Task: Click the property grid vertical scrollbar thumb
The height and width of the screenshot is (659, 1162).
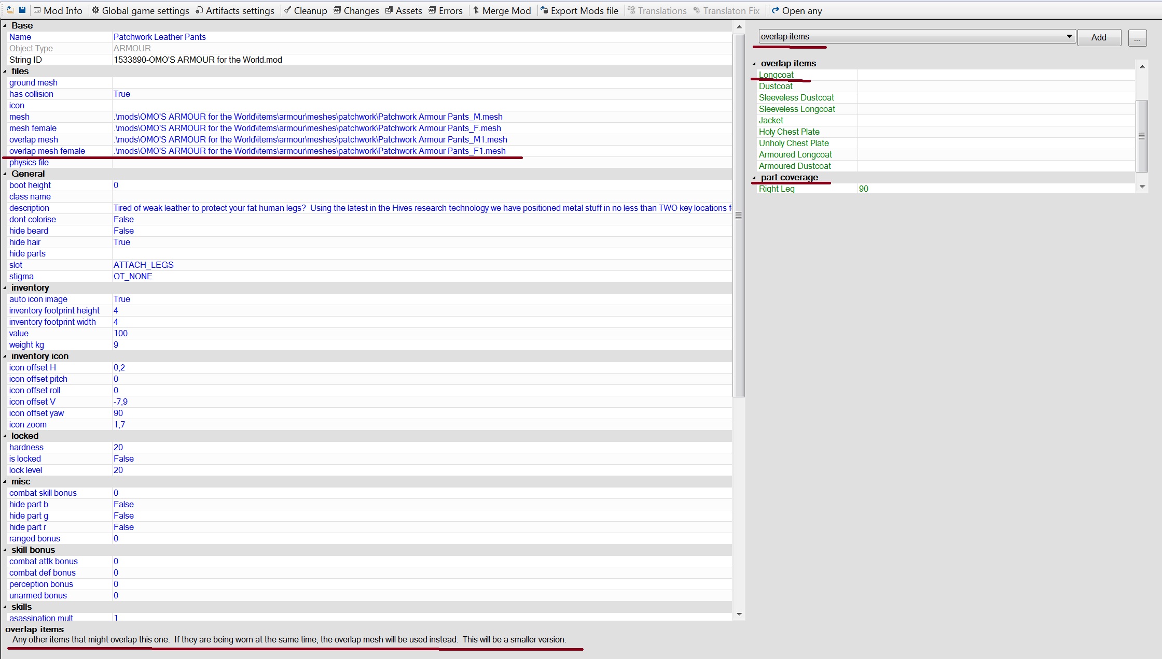Action: [x=739, y=216]
